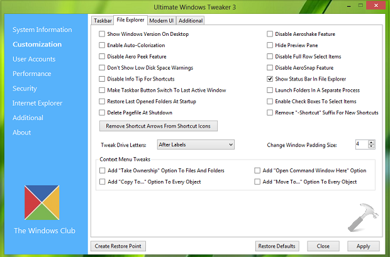The width and height of the screenshot is (390, 257).
Task: Click the Close button at bottom
Action: pyautogui.click(x=323, y=246)
